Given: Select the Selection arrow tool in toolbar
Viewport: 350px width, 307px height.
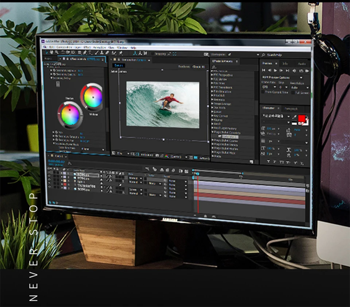Looking at the screenshot, I should point(46,52).
